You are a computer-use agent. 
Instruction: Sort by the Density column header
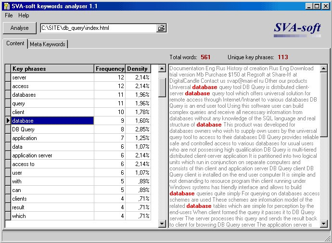138,69
